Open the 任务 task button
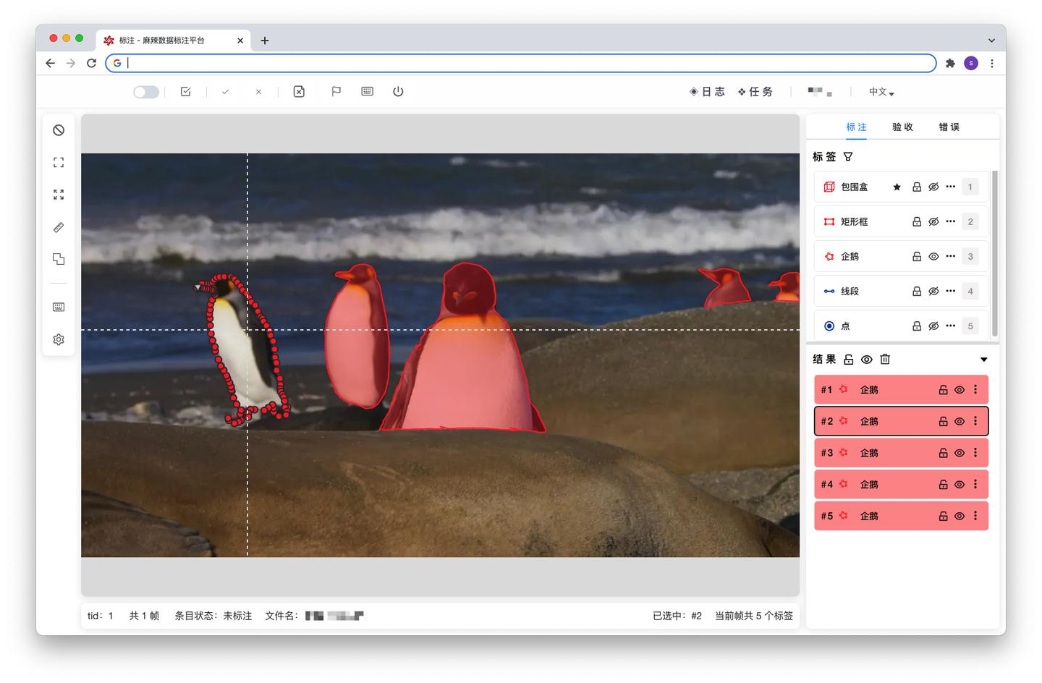This screenshot has height=683, width=1042. (755, 92)
